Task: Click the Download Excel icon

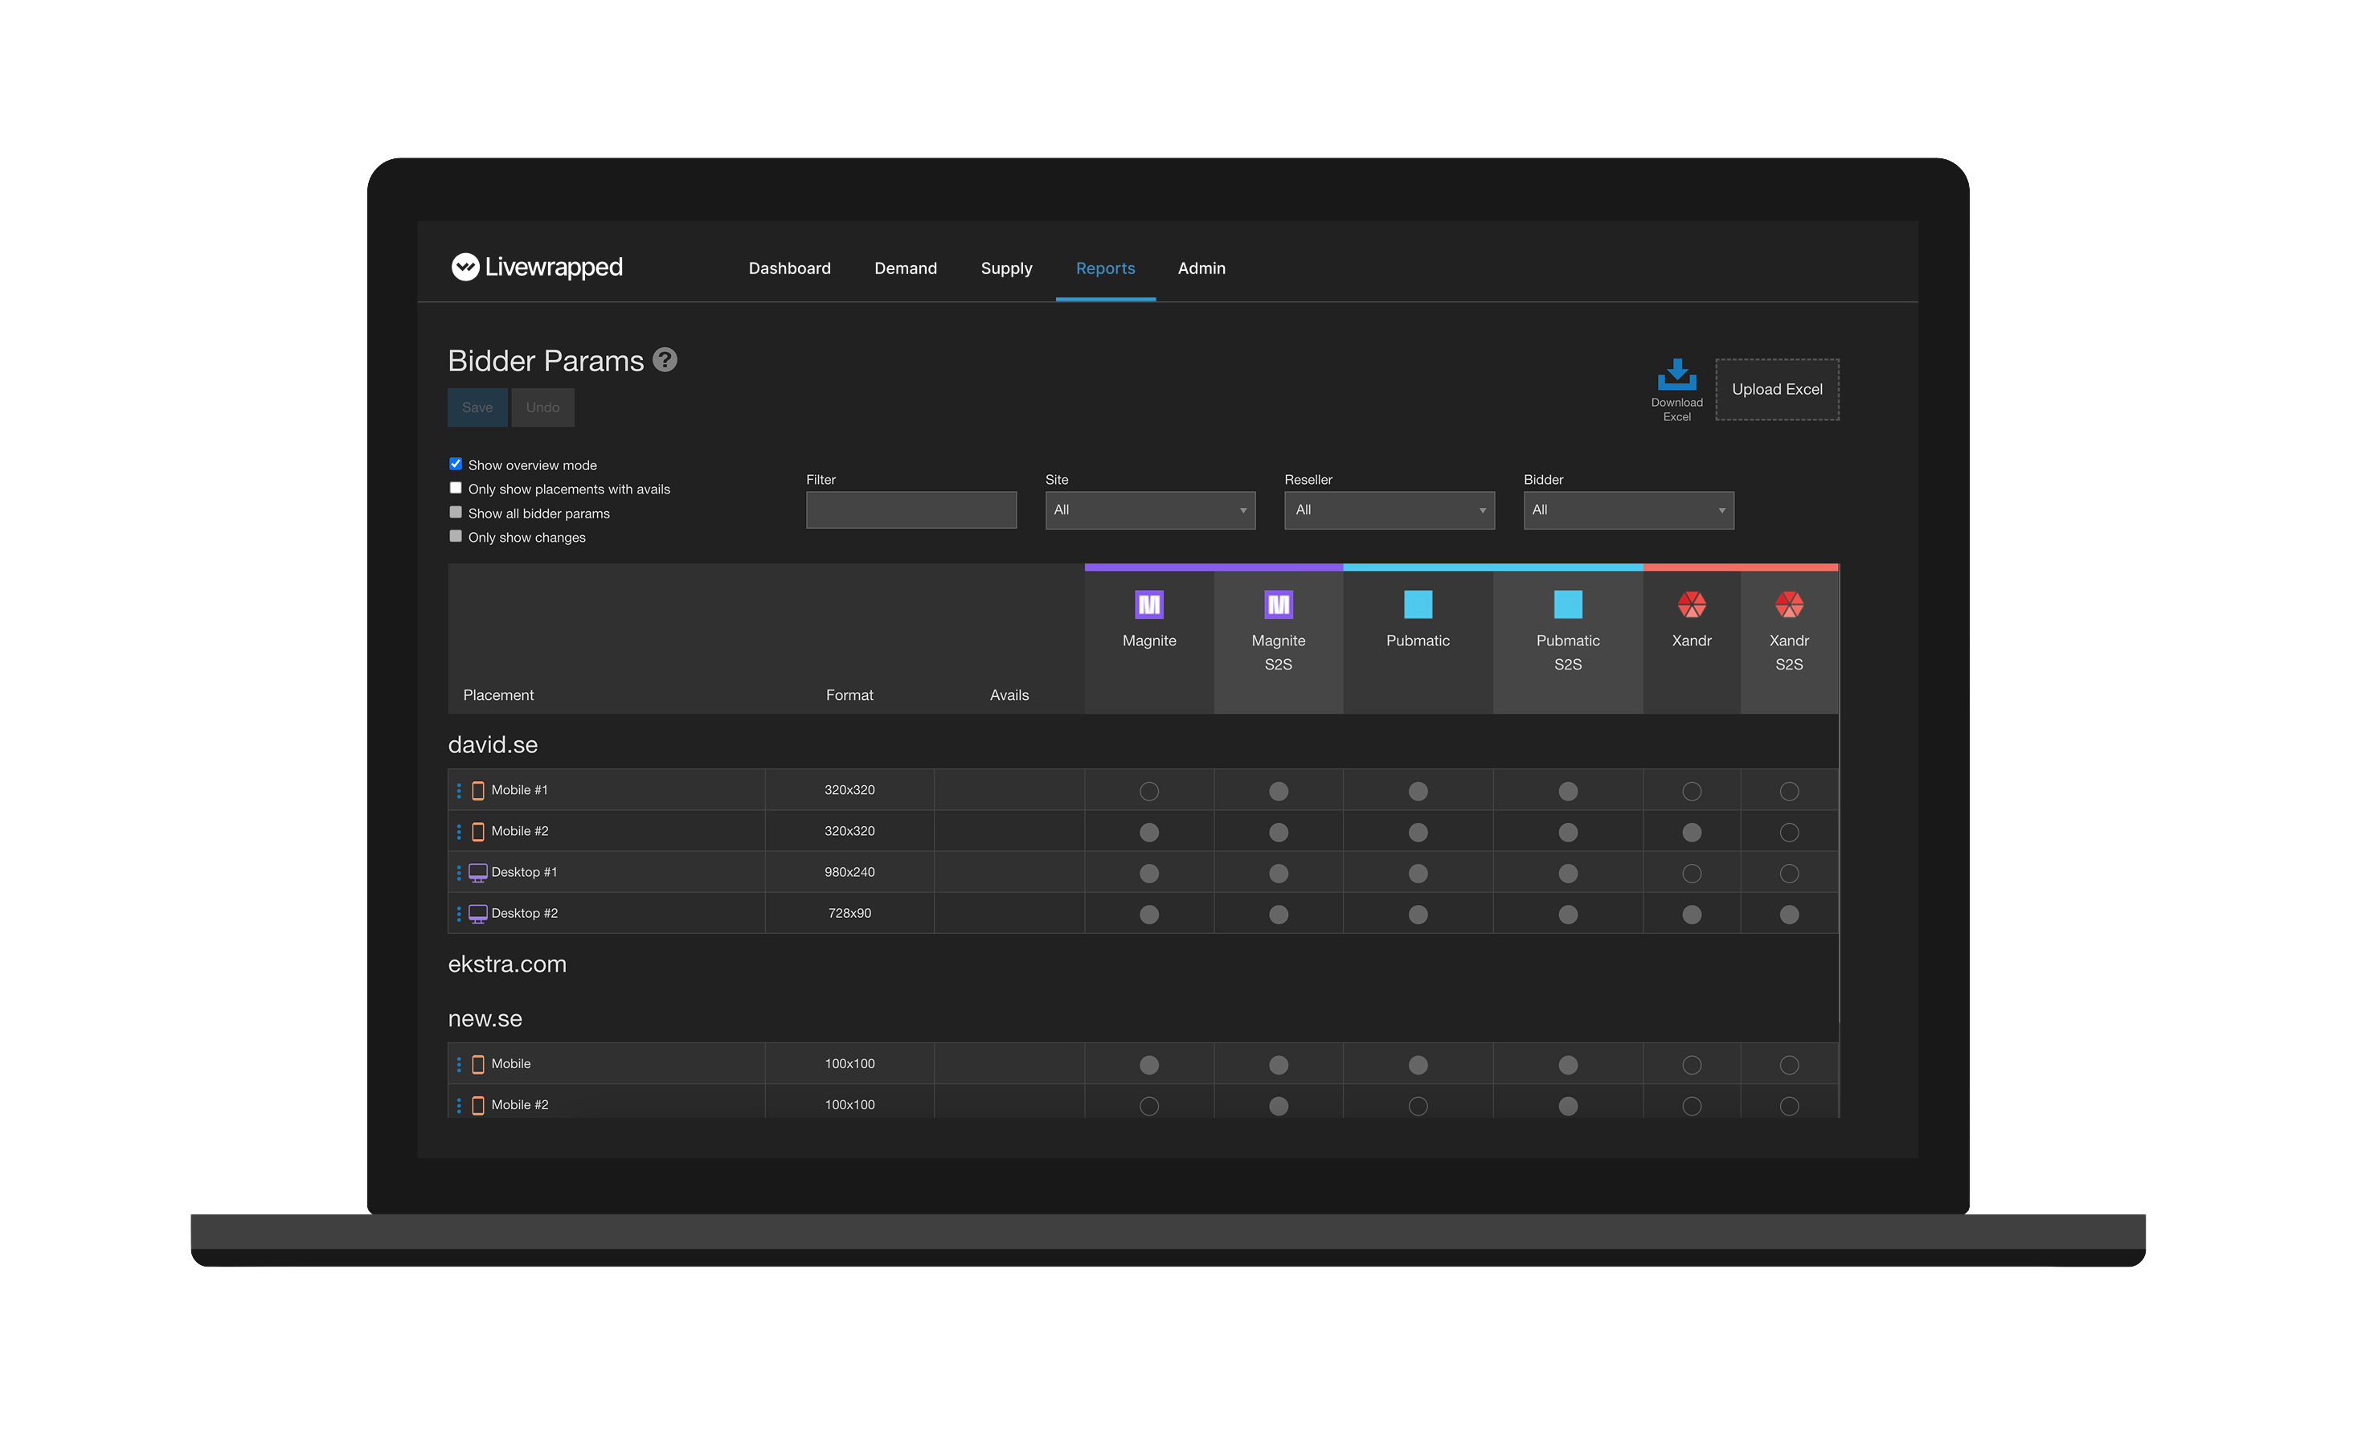Action: (x=1676, y=375)
